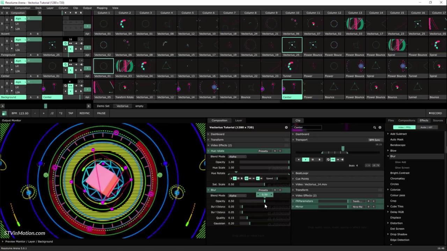This screenshot has height=251, width=447.
Task: Adjust the Blur Opacity slider
Action: pyautogui.click(x=264, y=201)
